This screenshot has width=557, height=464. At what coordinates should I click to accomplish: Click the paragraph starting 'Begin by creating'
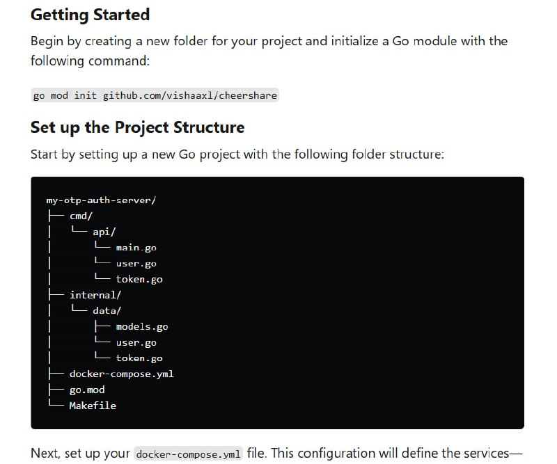point(269,51)
